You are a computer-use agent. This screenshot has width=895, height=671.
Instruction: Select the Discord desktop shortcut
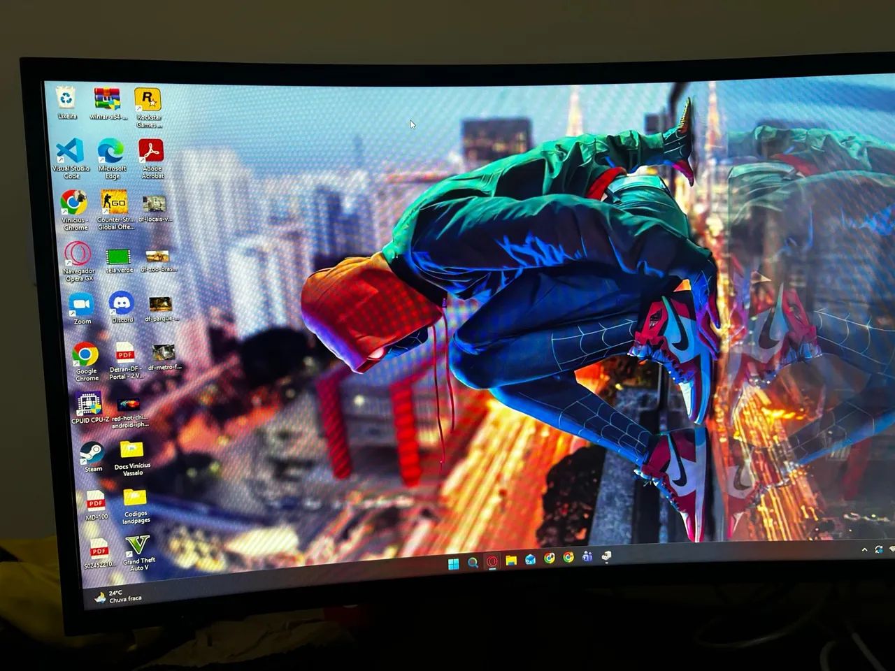(x=122, y=308)
